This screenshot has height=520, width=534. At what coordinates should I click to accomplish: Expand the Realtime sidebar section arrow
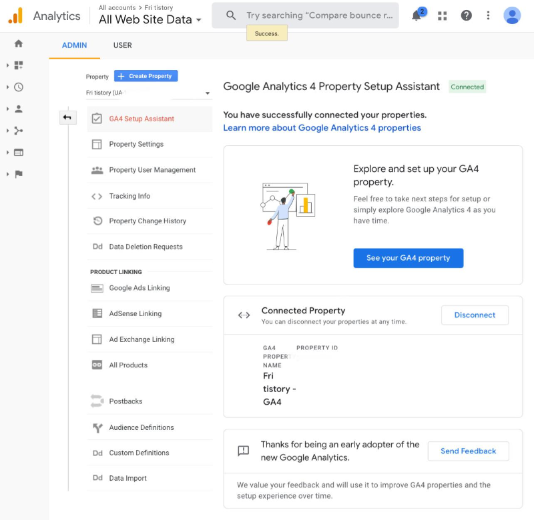click(x=7, y=87)
